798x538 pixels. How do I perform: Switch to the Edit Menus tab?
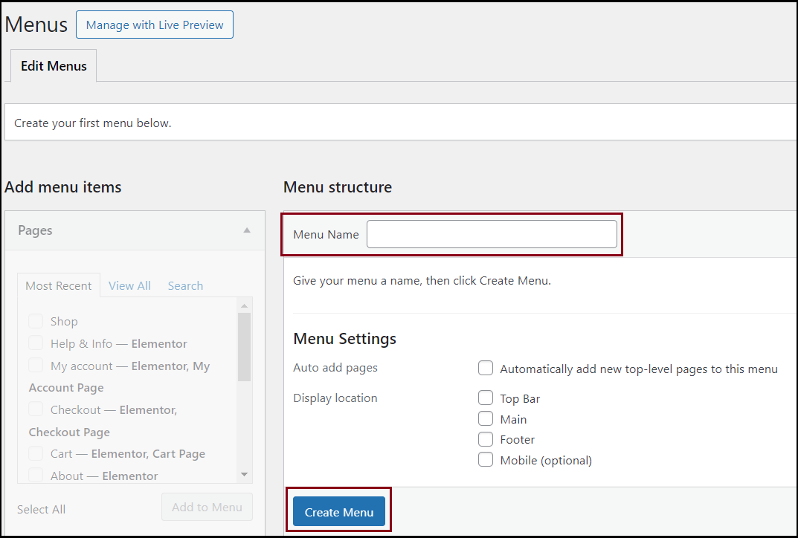pyautogui.click(x=53, y=65)
